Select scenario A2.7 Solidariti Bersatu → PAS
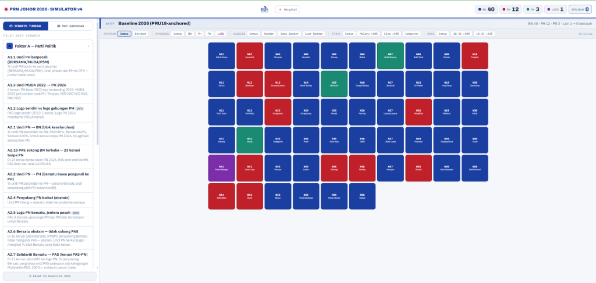Image resolution: width=596 pixels, height=283 pixels. point(49,260)
